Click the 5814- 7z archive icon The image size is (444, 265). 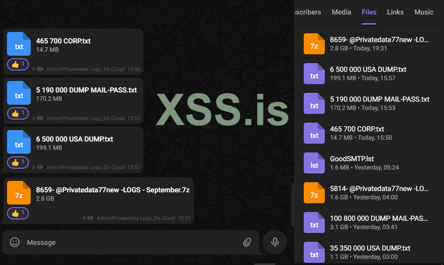(x=314, y=193)
